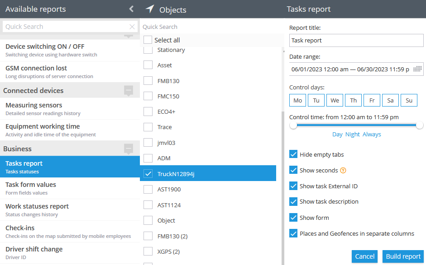Uncheck Show form option

pos(293,217)
